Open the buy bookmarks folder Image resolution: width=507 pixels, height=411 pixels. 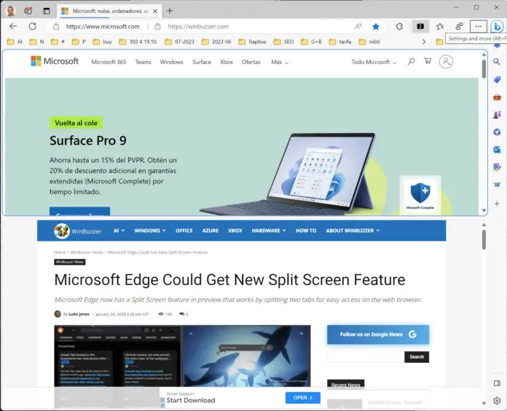point(103,41)
